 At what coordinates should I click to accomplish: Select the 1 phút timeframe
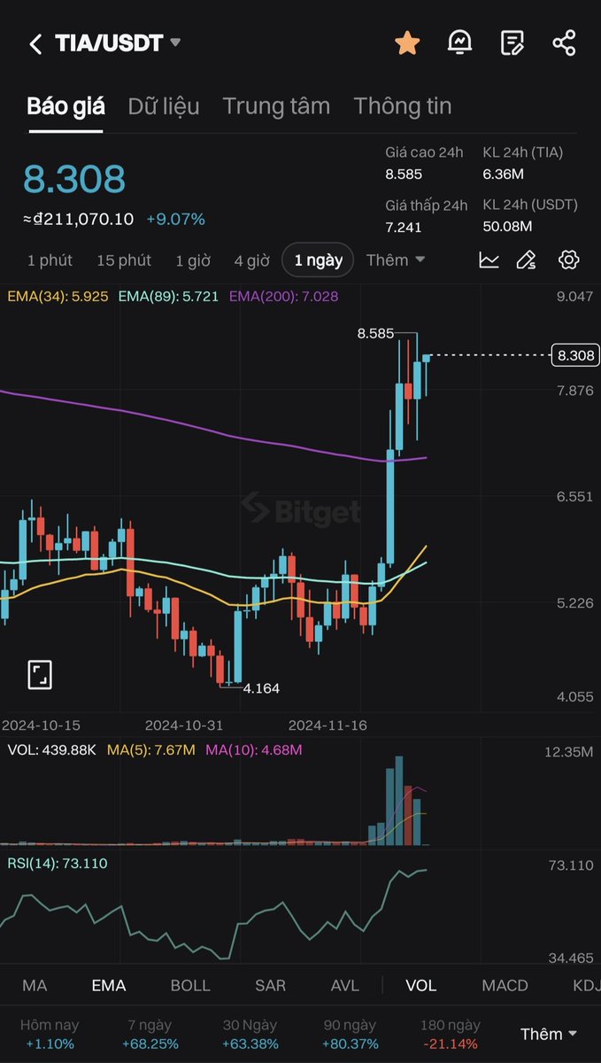pos(50,260)
